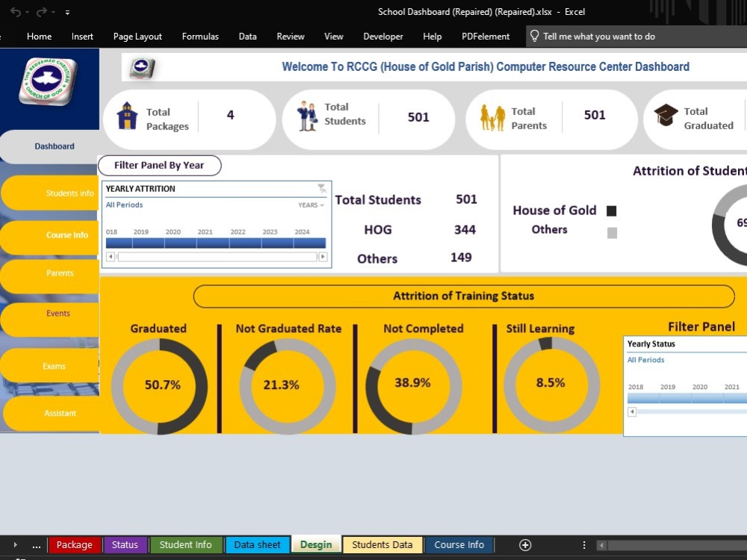Click the Tell me what you want search box

[636, 36]
